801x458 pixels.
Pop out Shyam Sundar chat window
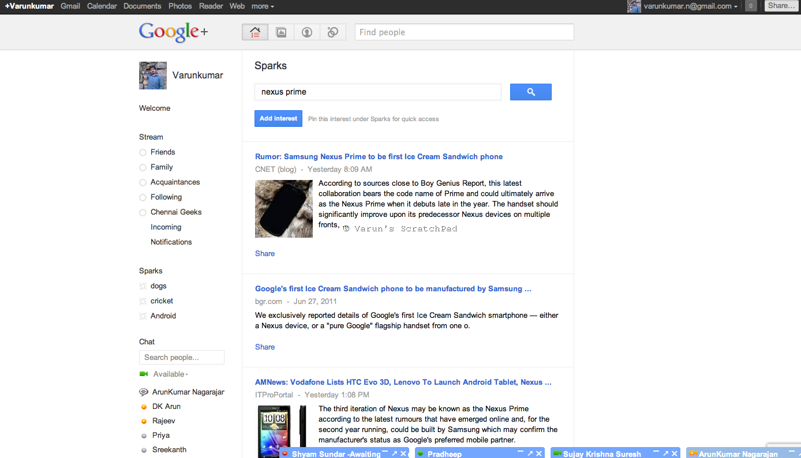[395, 454]
